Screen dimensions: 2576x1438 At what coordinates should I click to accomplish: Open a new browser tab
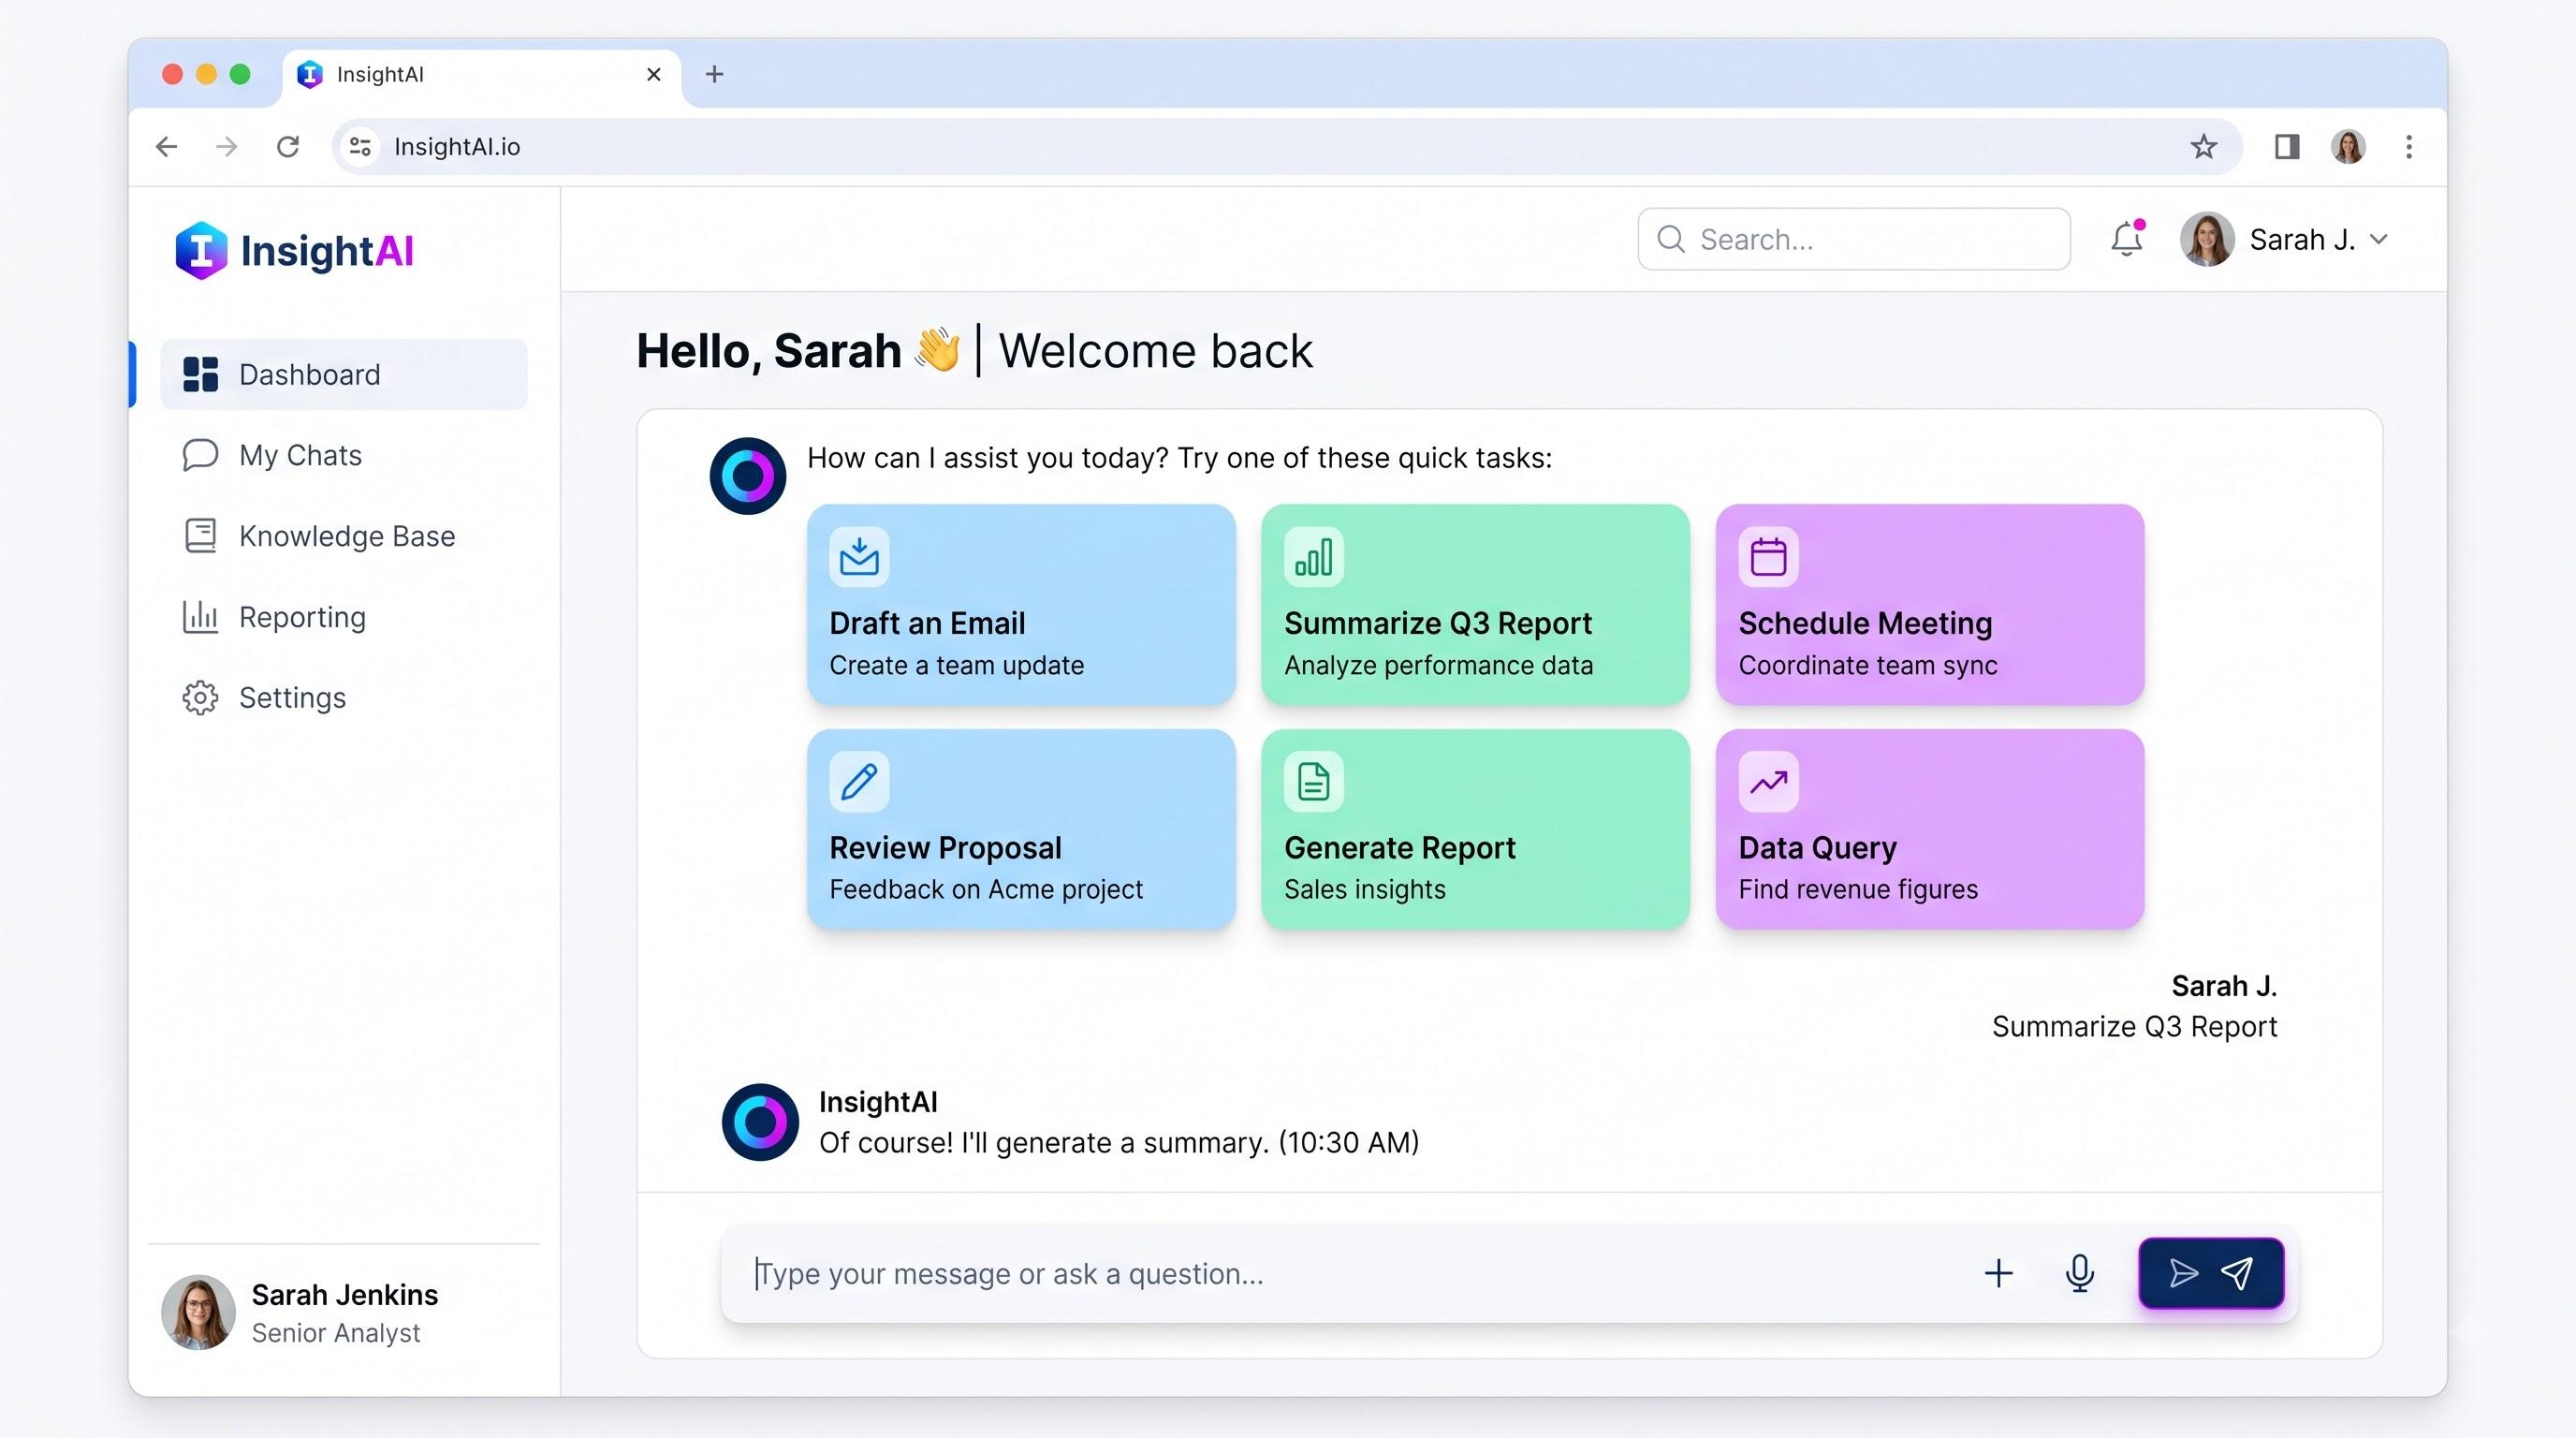click(x=714, y=74)
